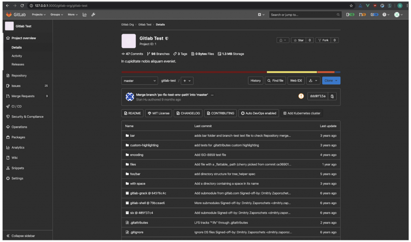Click the Settings gear icon in sidebar

8,178
